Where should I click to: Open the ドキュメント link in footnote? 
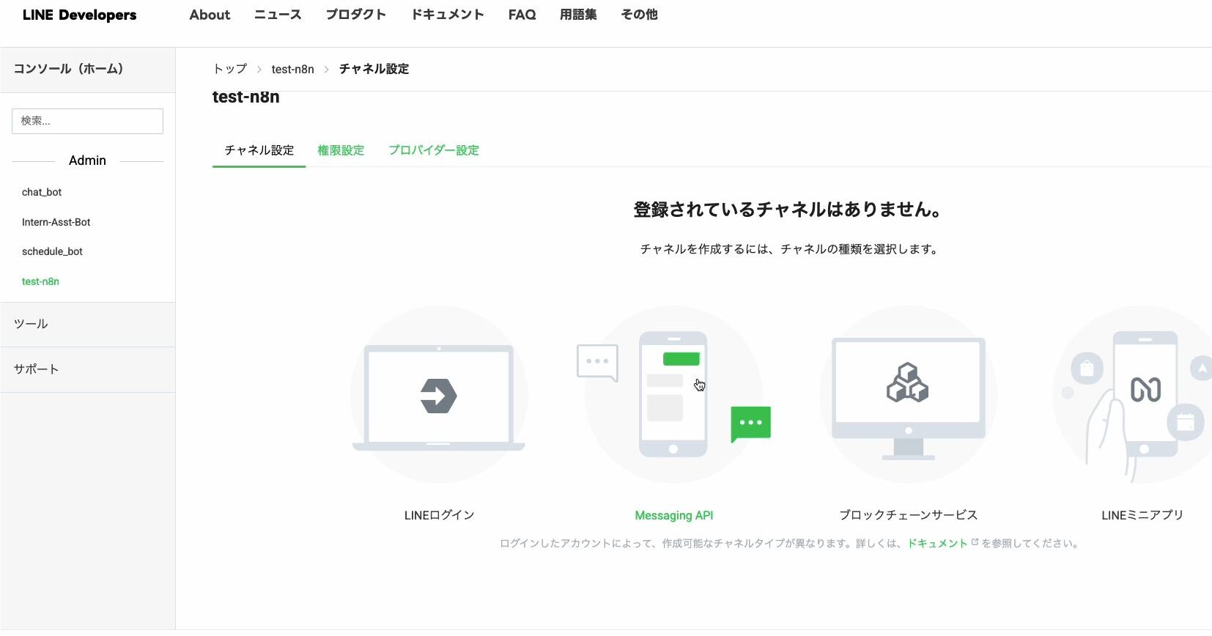coord(938,543)
